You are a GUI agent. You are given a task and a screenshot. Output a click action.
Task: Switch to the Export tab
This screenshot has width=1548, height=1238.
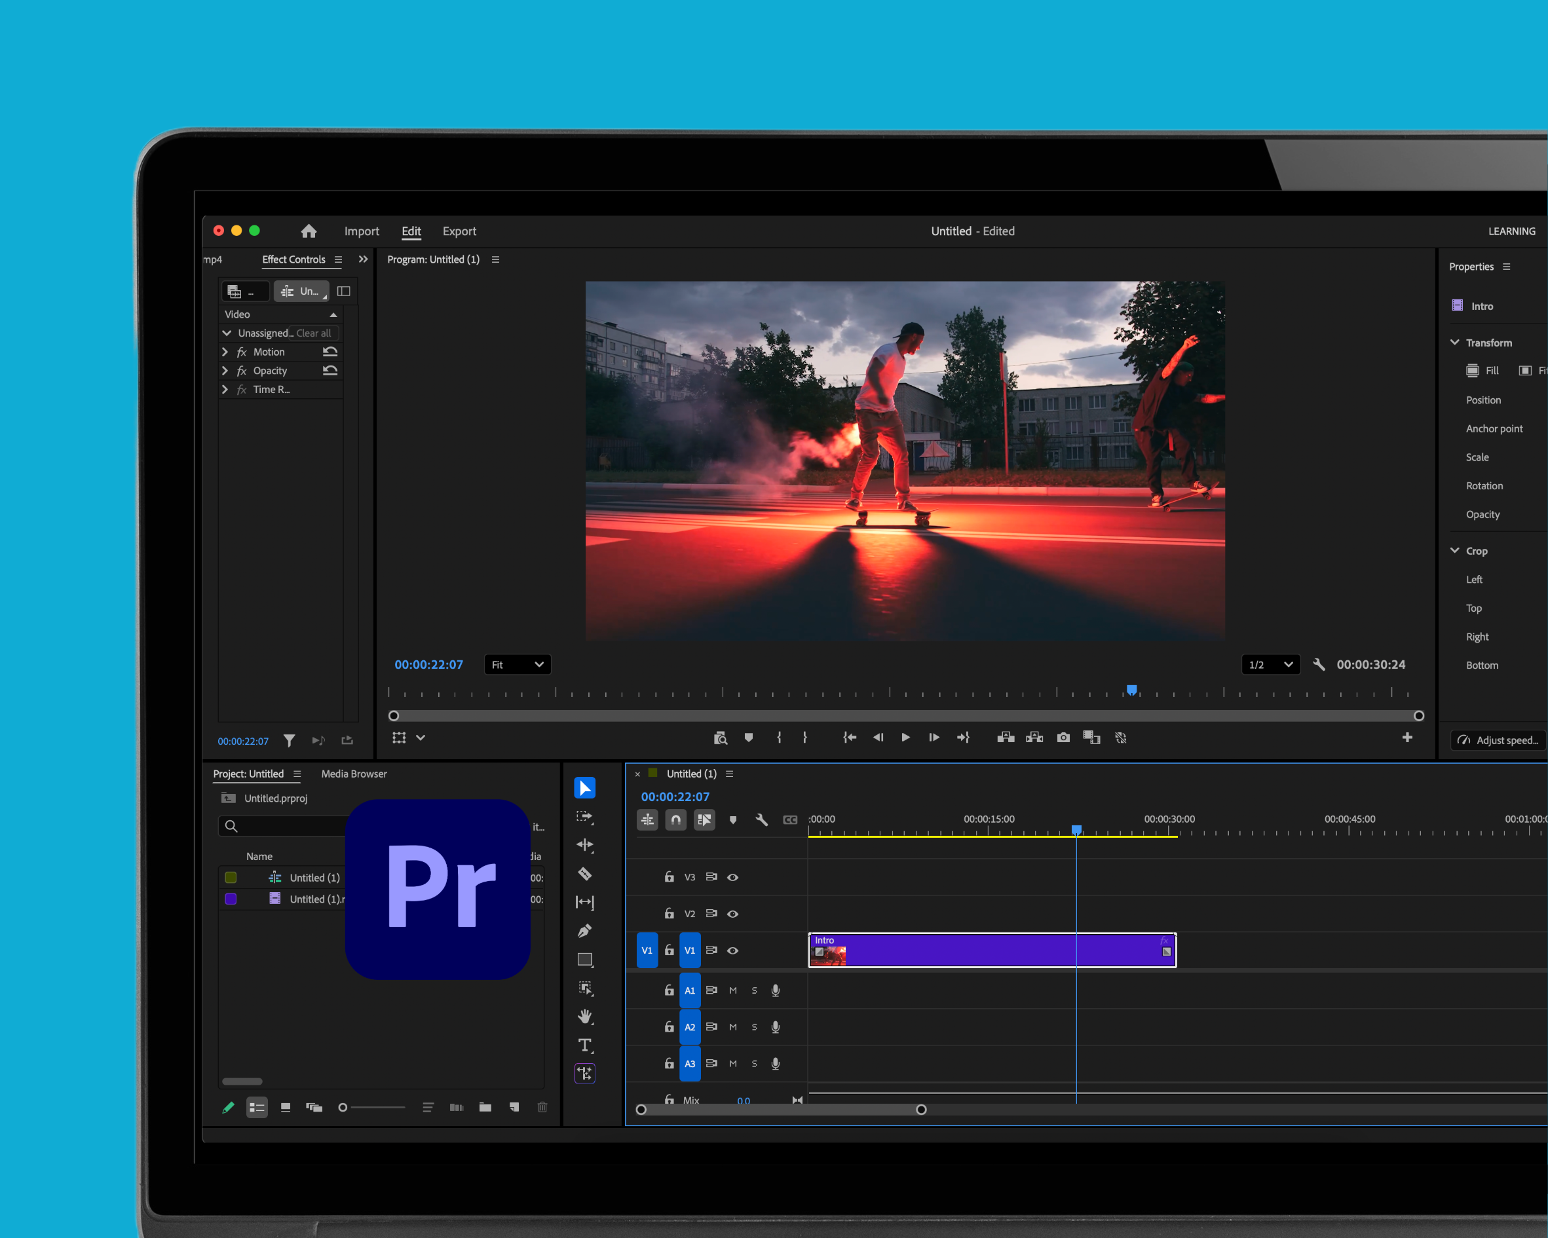pyautogui.click(x=459, y=231)
